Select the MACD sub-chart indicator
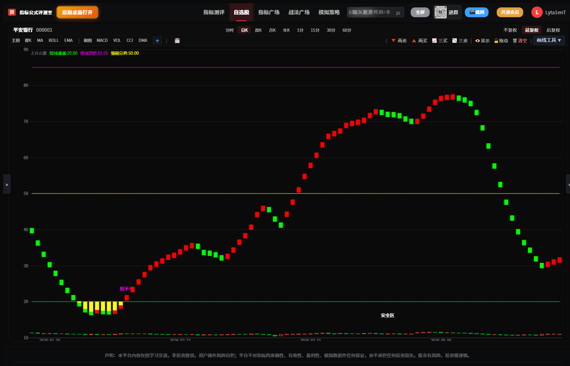The height and width of the screenshot is (366, 570). click(x=102, y=41)
